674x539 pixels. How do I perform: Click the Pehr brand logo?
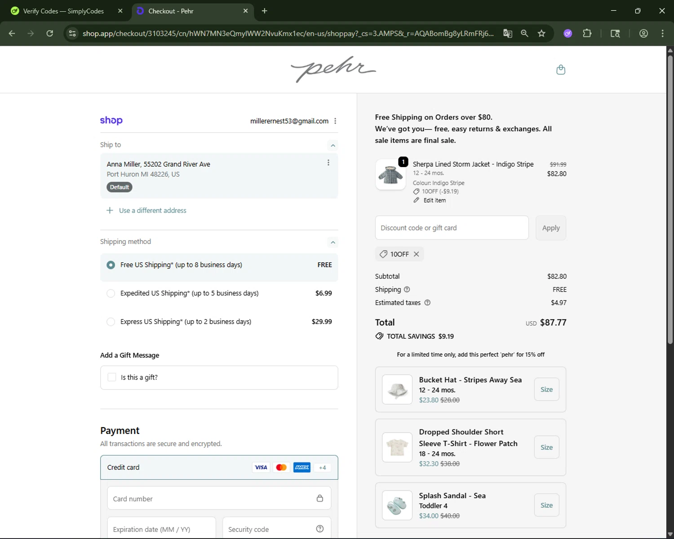tap(333, 69)
